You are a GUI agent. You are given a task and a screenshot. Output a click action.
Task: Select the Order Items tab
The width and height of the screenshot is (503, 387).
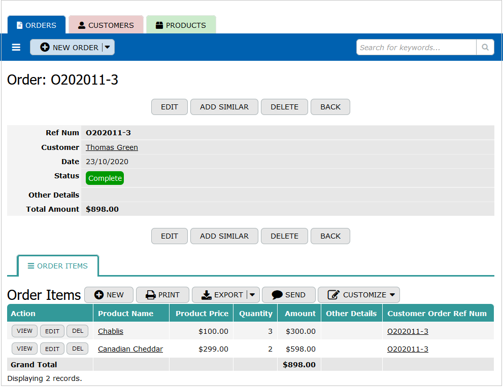pyautogui.click(x=58, y=266)
